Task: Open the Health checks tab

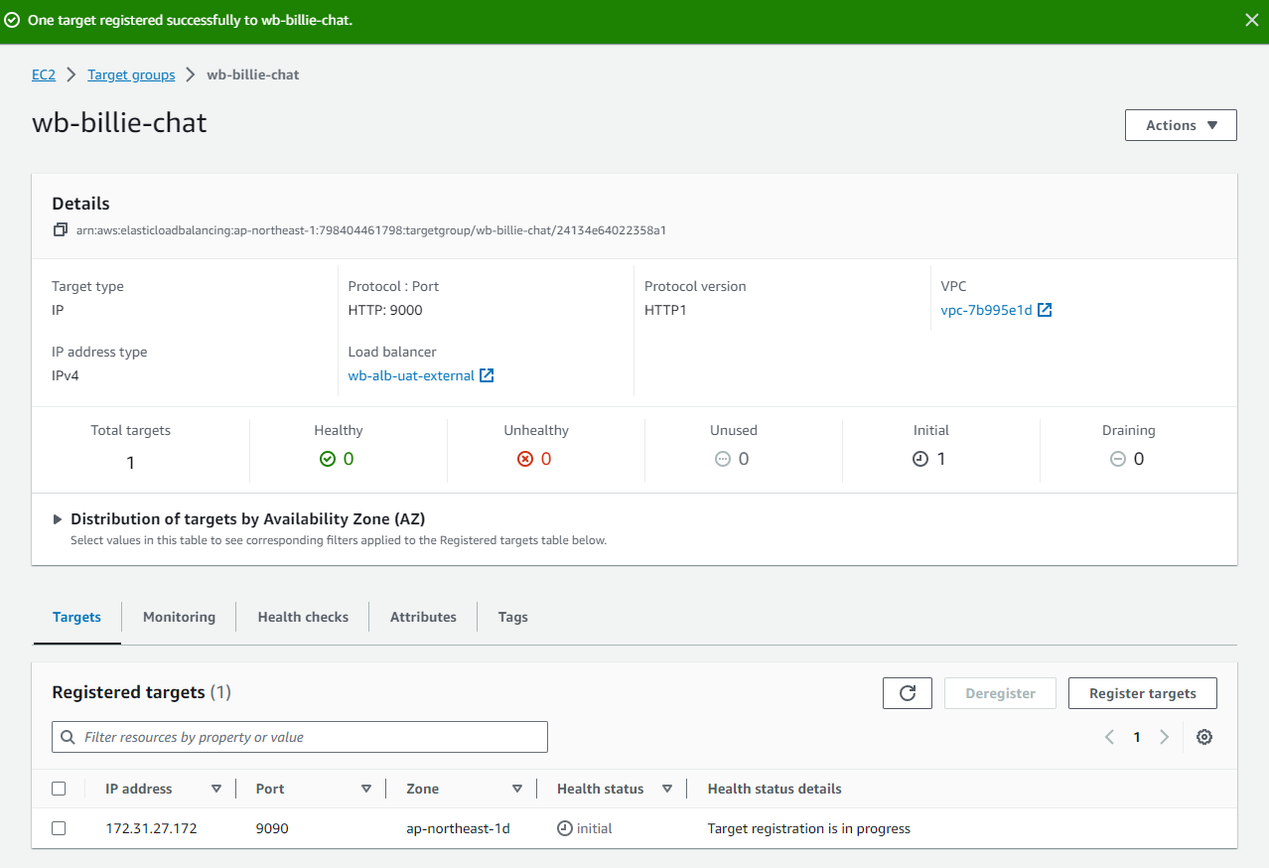Action: click(303, 617)
